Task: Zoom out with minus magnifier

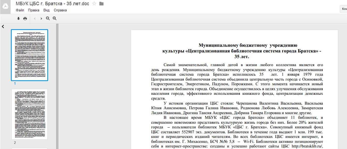Action: (48, 18)
